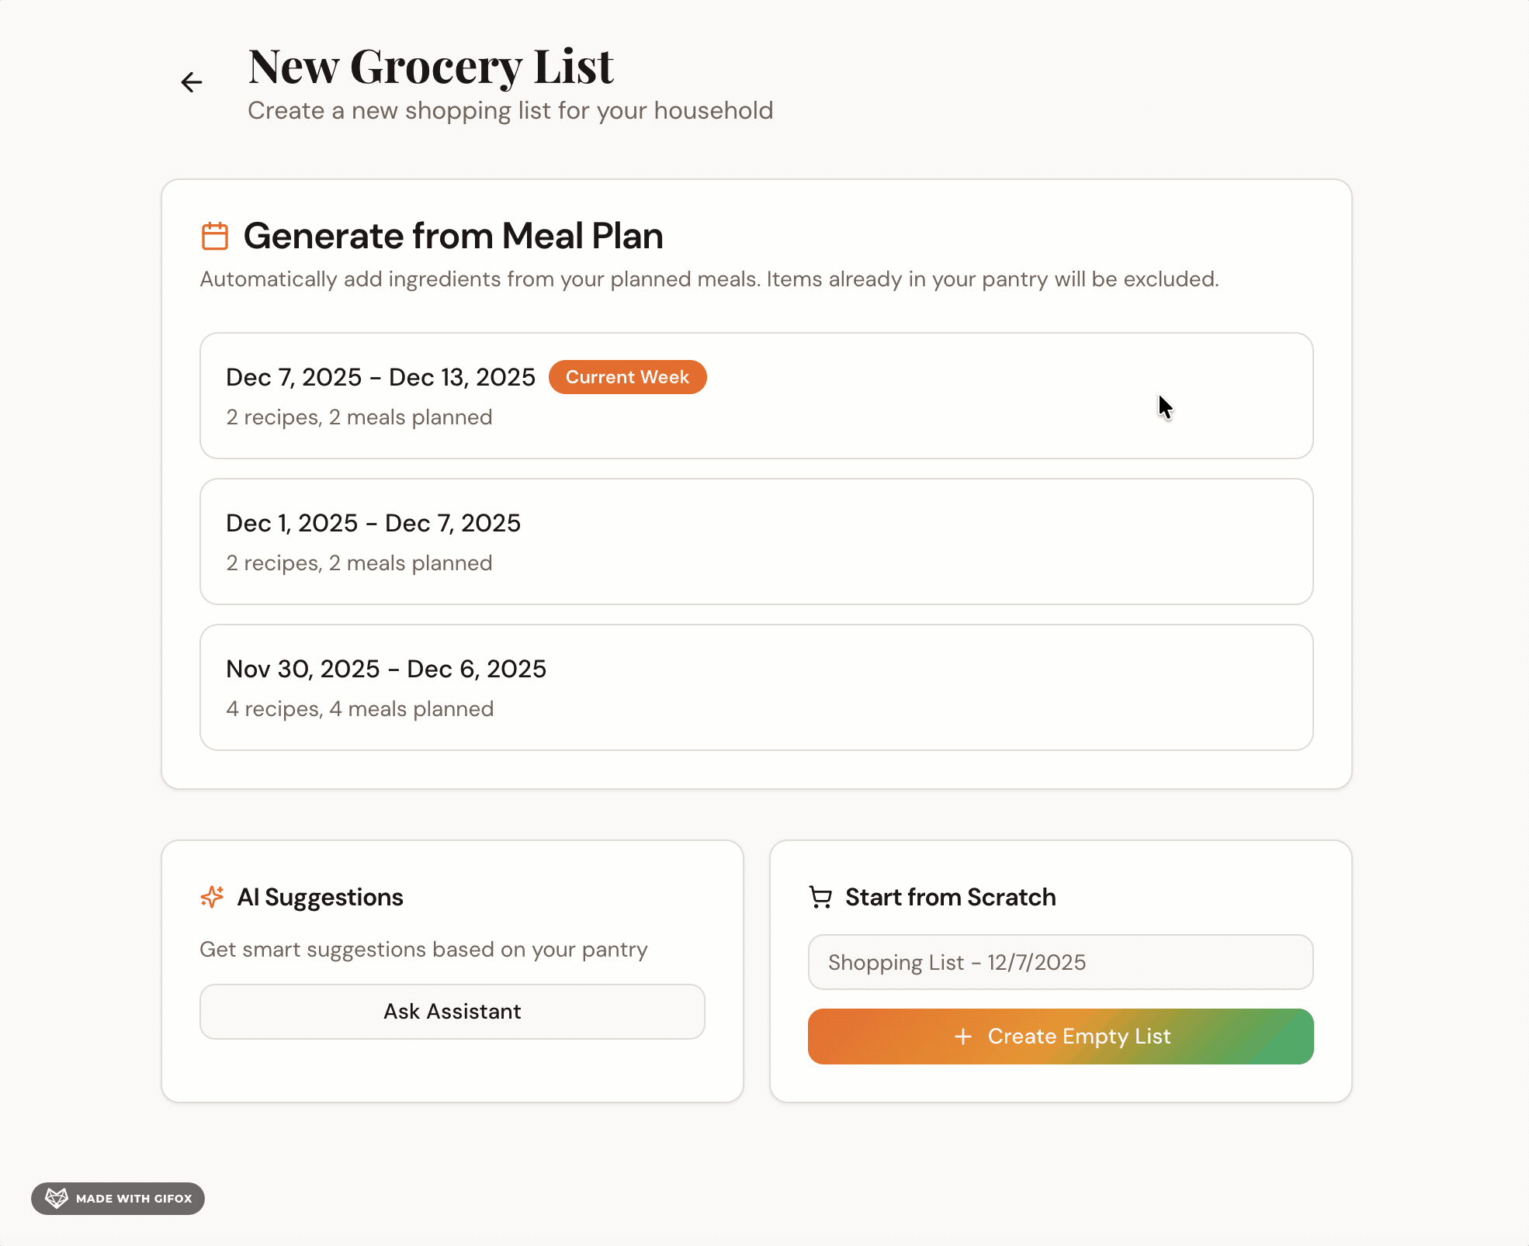Click the AI sparkle icon
The width and height of the screenshot is (1529, 1246).
[x=212, y=897]
